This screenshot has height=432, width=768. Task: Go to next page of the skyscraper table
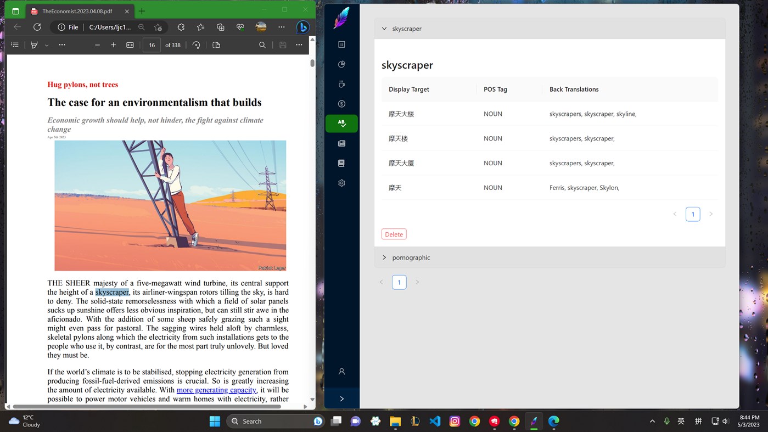(x=711, y=214)
